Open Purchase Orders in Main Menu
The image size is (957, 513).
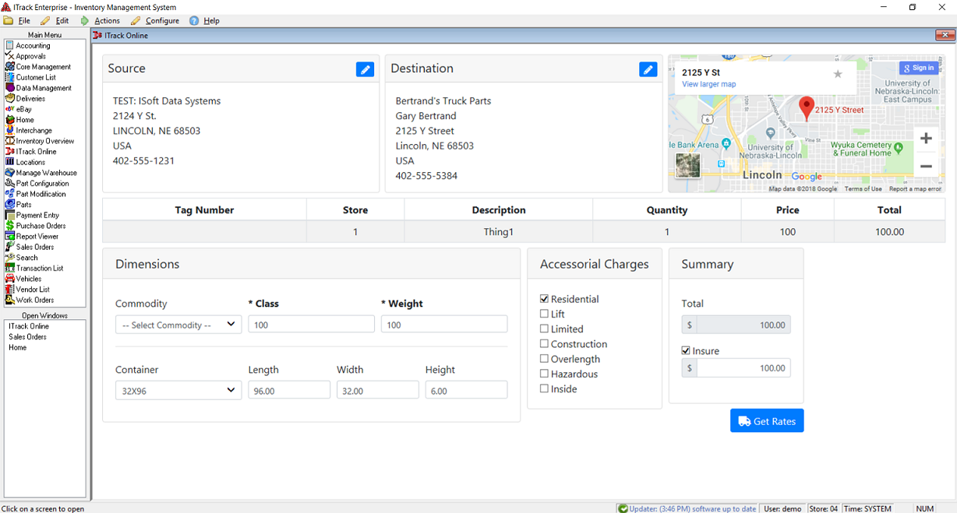[x=41, y=226]
